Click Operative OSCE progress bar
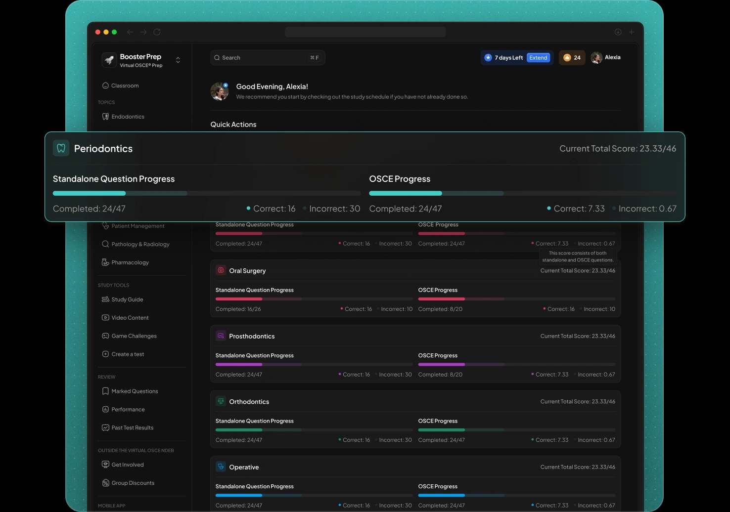The height and width of the screenshot is (512, 730). point(517,495)
